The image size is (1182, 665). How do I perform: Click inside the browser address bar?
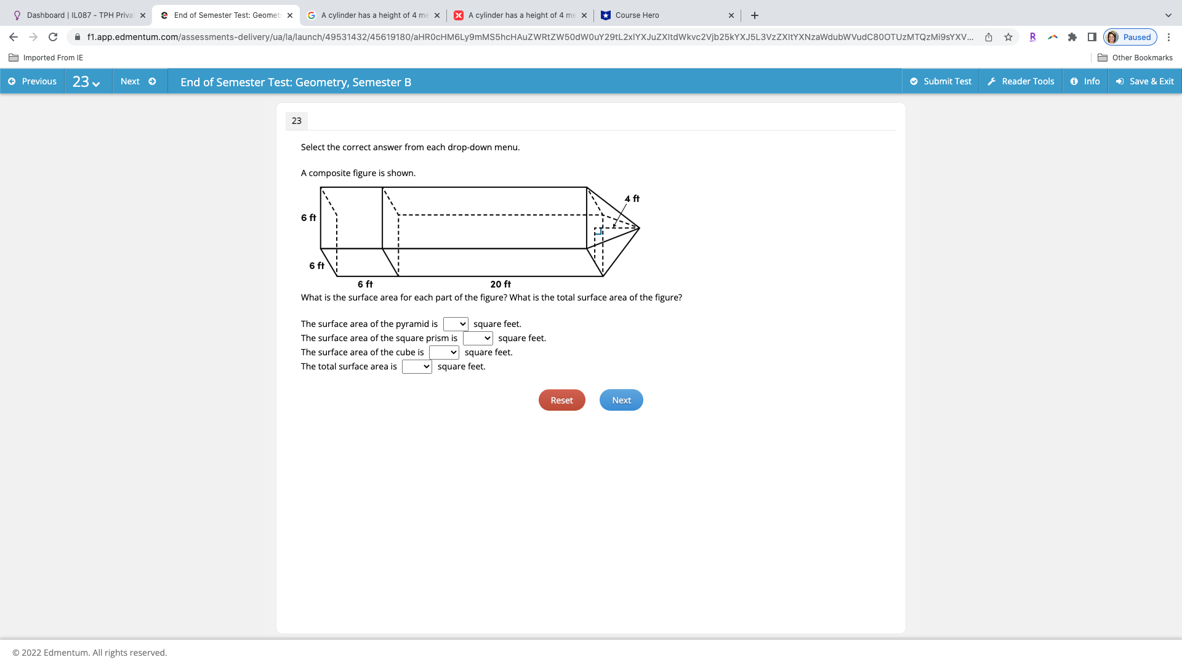pyautogui.click(x=492, y=37)
